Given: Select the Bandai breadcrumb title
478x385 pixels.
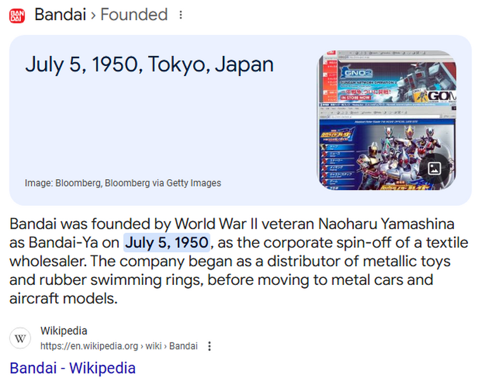Looking at the screenshot, I should pyautogui.click(x=60, y=15).
